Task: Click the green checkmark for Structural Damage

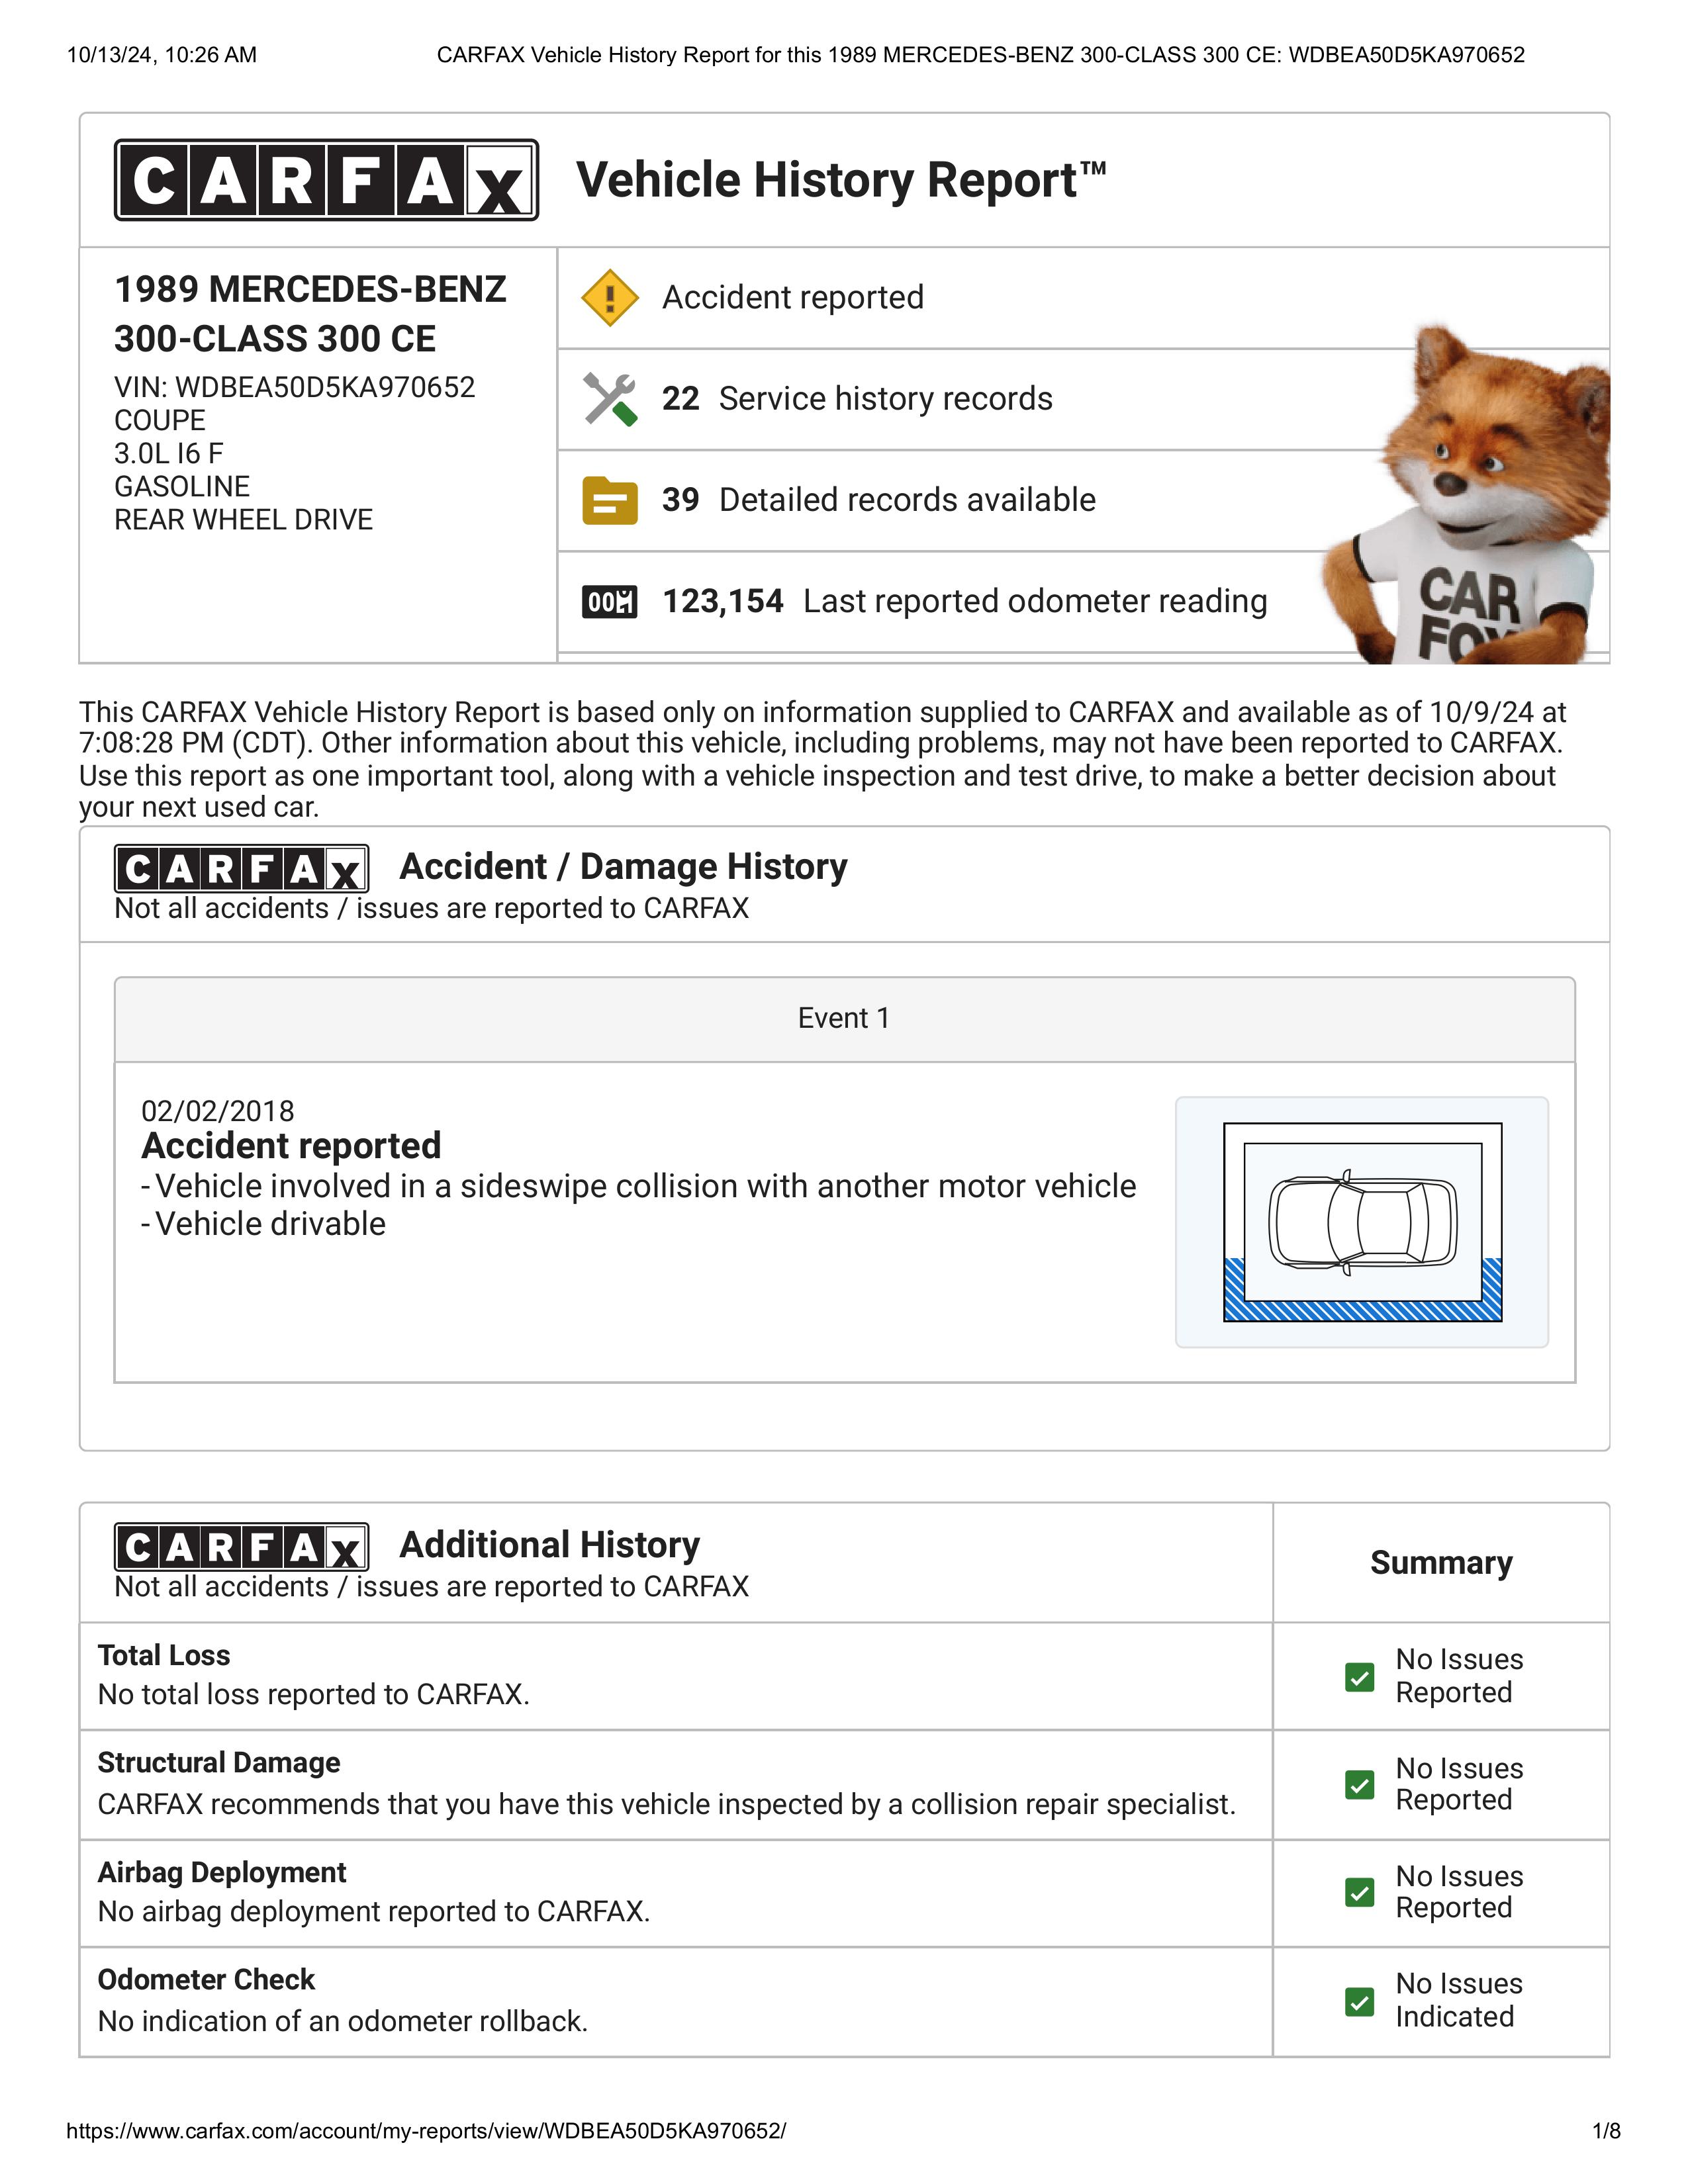Action: point(1360,1785)
